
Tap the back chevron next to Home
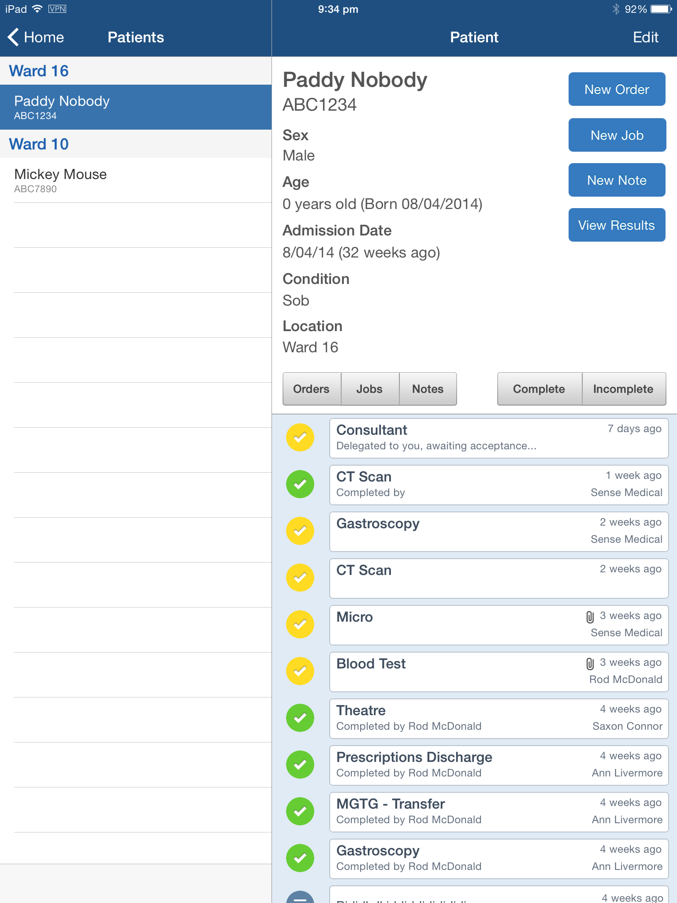click(x=13, y=37)
